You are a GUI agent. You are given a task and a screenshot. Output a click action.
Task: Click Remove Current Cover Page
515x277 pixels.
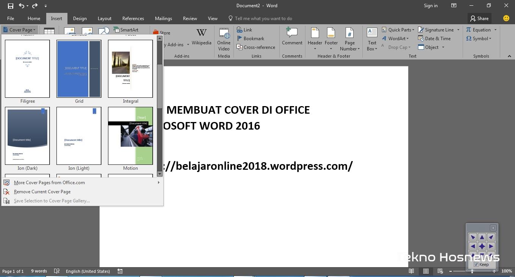[42, 191]
